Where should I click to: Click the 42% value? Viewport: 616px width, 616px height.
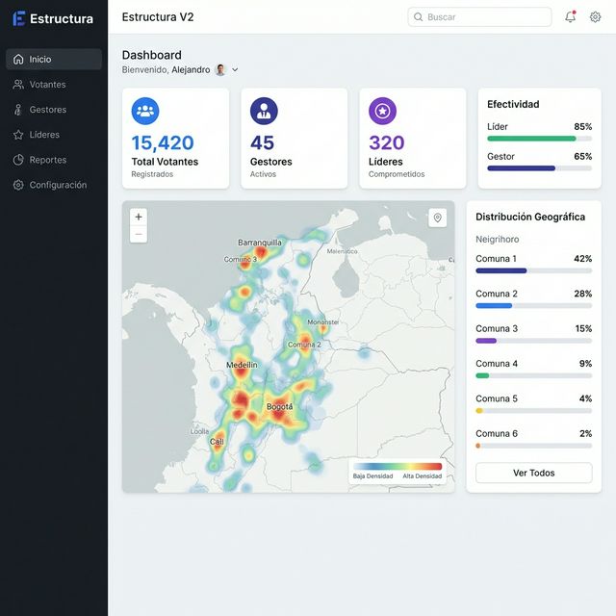click(583, 259)
